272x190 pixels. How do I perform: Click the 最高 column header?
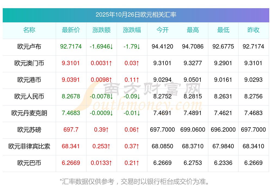(193, 30)
